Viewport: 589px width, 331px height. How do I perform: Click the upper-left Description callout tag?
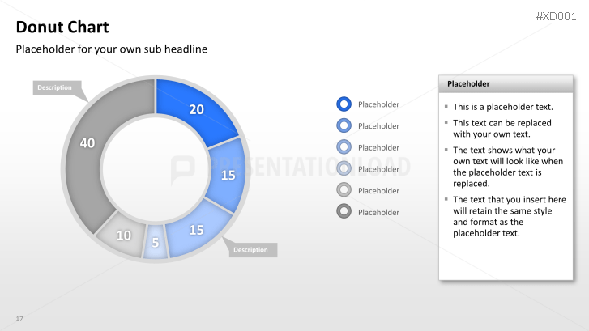click(57, 88)
